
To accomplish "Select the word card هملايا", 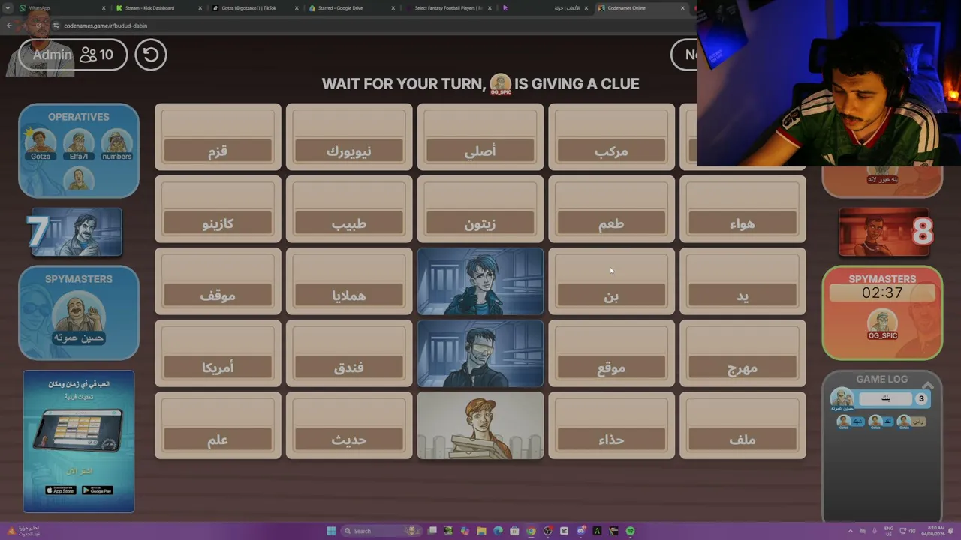I will pyautogui.click(x=349, y=281).
